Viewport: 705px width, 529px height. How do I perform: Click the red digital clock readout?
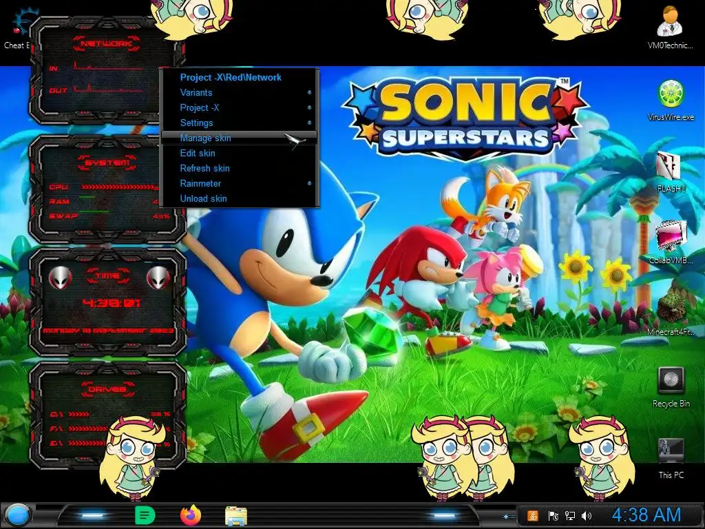coord(112,303)
